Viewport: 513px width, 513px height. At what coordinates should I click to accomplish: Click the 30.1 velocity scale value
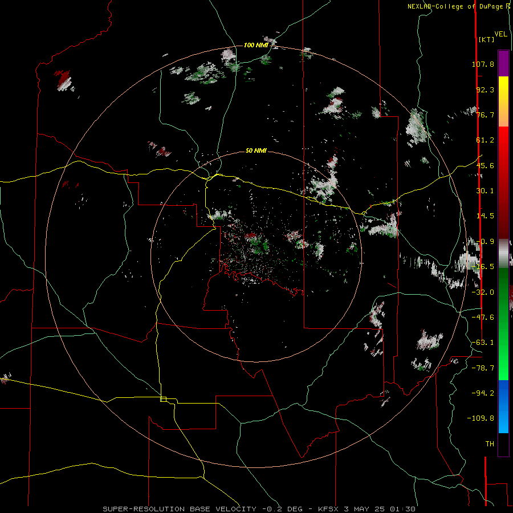click(485, 191)
